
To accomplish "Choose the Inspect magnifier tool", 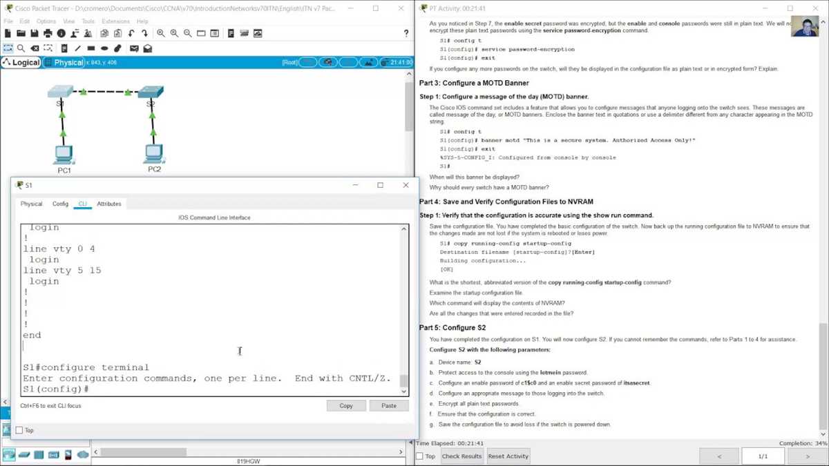I will [21, 48].
